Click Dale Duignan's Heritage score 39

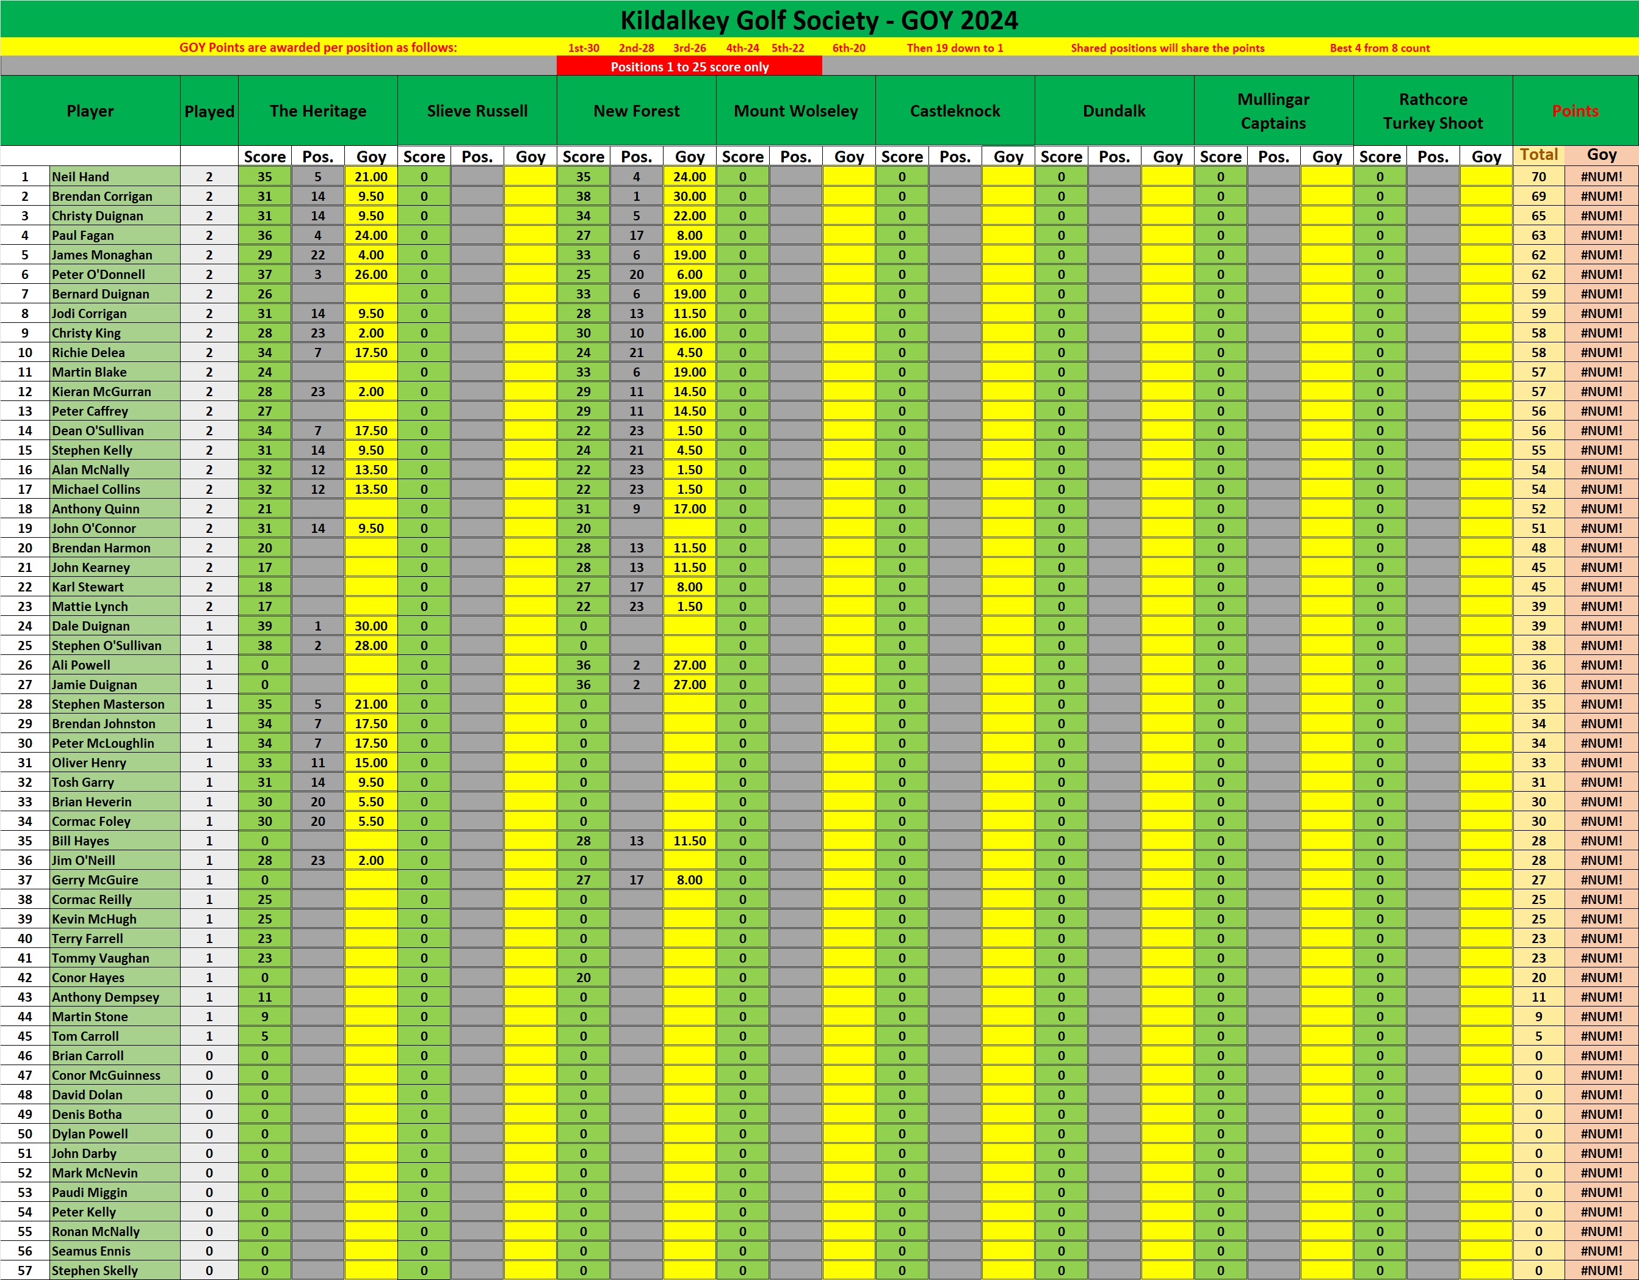coord(265,626)
